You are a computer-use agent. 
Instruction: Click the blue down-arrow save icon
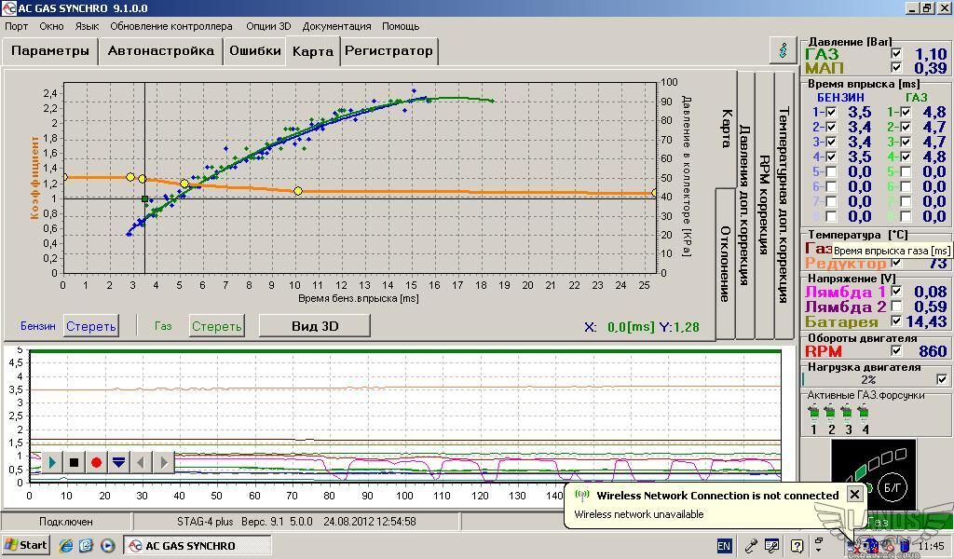pos(118,462)
